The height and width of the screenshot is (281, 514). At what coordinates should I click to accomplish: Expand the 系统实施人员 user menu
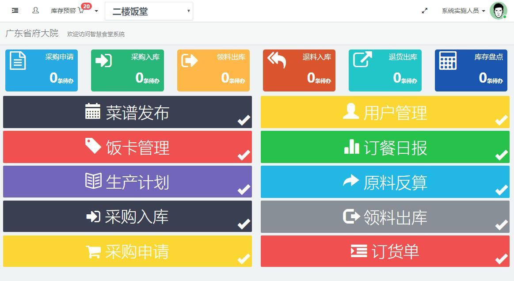coord(463,11)
